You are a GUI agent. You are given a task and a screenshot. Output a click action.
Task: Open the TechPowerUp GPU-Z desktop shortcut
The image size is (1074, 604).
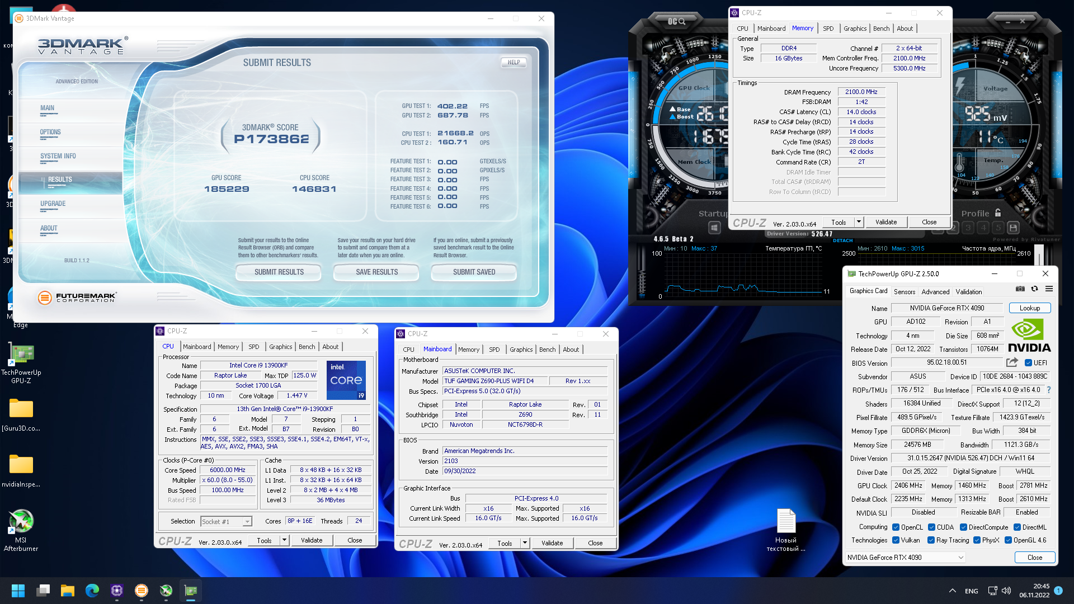tap(21, 364)
